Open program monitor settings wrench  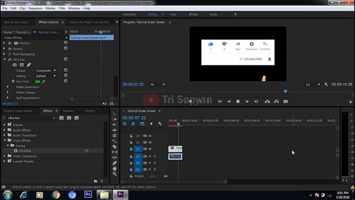[x=326, y=84]
